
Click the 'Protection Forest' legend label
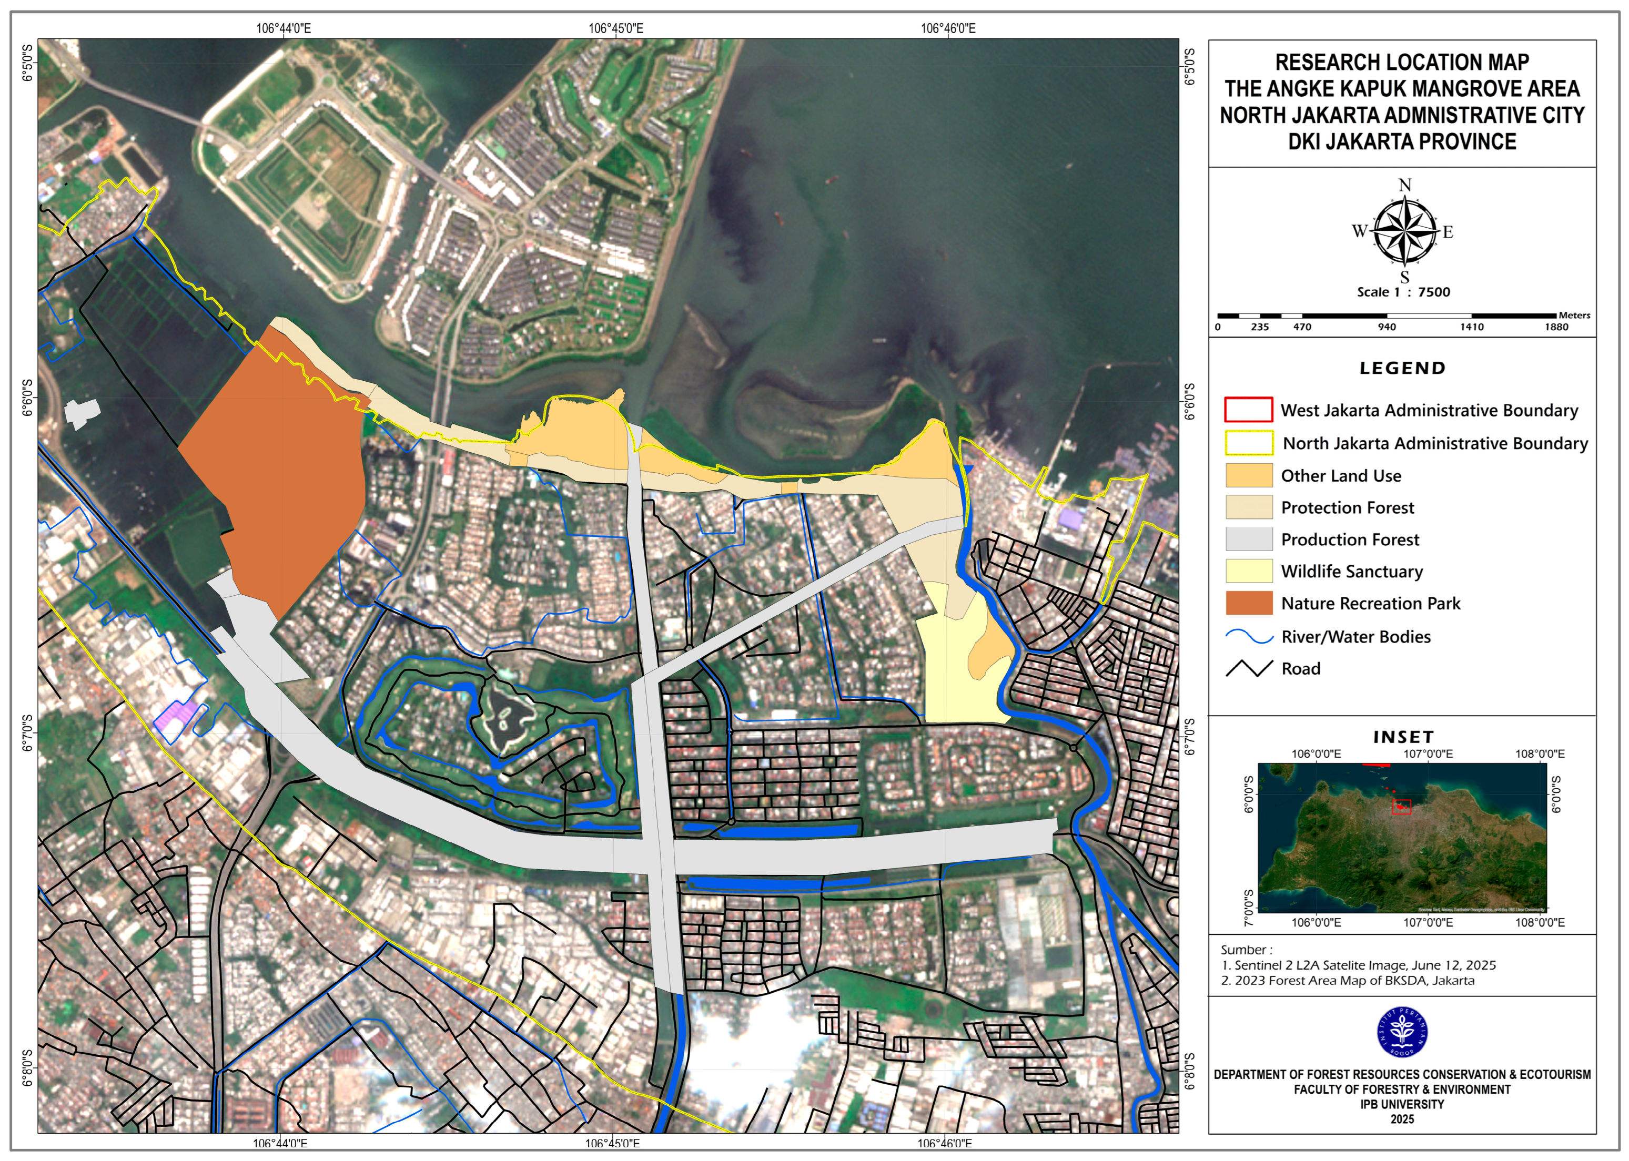pos(1347,507)
